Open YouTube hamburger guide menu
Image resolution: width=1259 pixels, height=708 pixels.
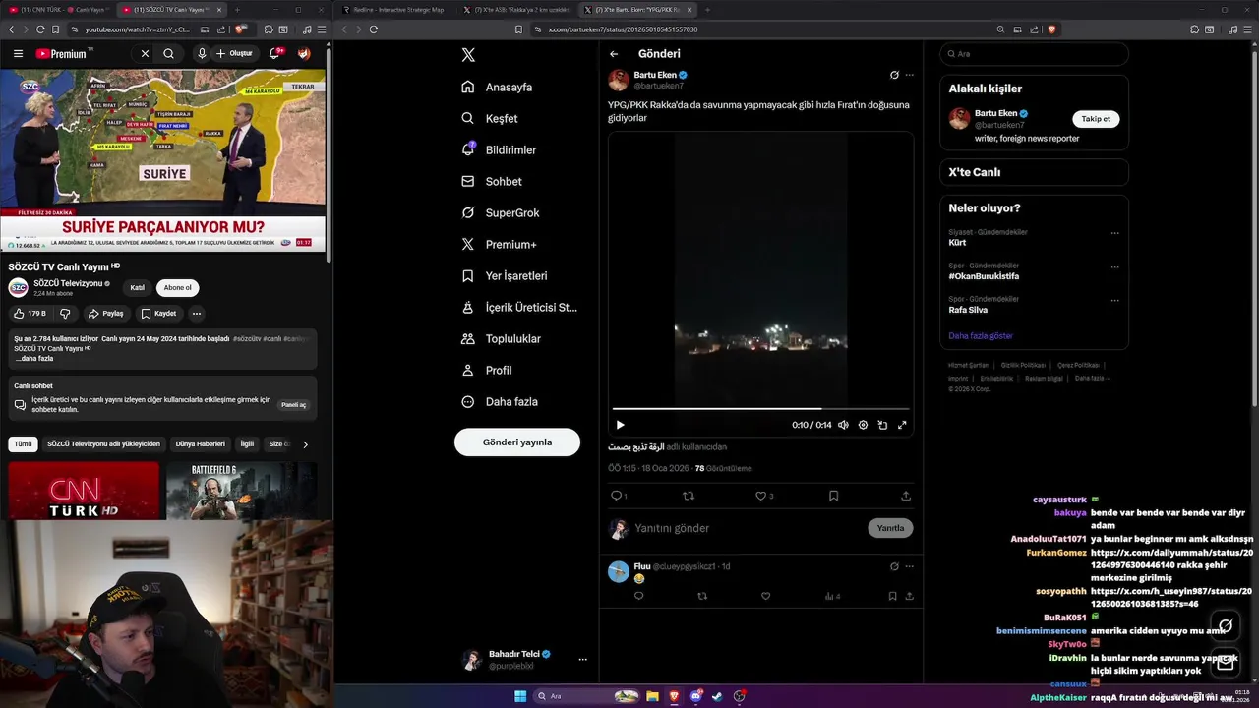click(x=18, y=54)
